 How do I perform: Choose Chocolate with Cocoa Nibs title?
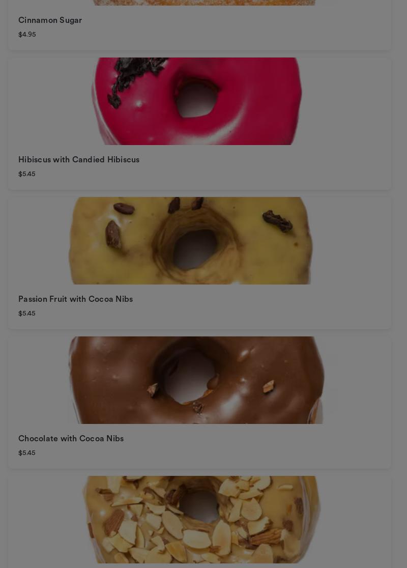pos(71,439)
